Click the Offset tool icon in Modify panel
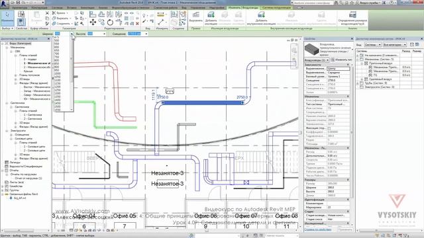 (101, 15)
